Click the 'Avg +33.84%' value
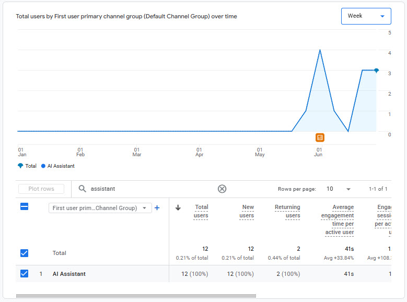Screen dimensions: 407x302 (x=339, y=258)
